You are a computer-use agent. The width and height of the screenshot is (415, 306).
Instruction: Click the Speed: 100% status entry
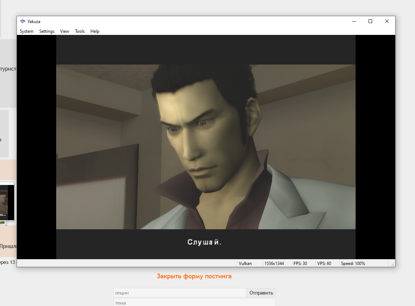coord(353,264)
